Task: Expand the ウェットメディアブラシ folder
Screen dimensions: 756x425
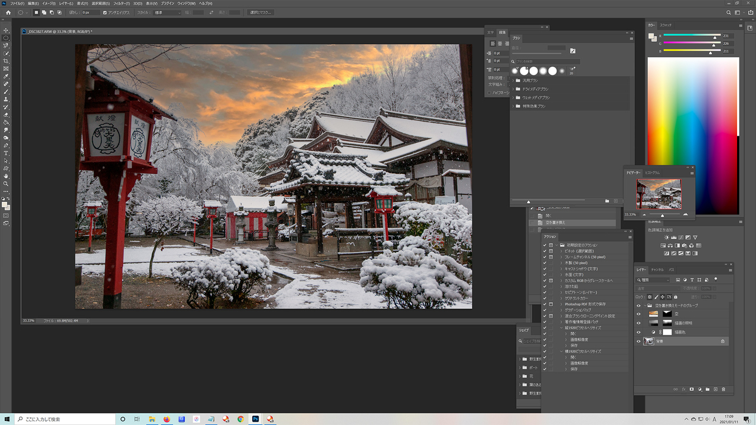Action: [513, 97]
